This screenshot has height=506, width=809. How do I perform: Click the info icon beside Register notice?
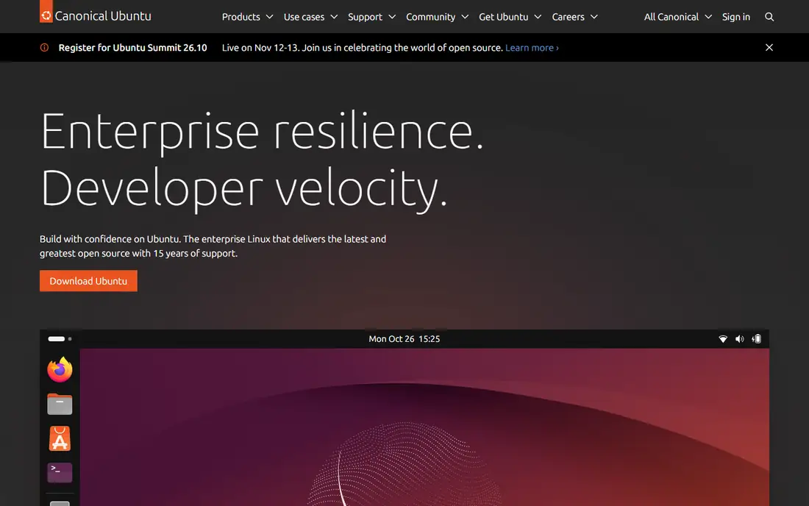click(x=44, y=48)
